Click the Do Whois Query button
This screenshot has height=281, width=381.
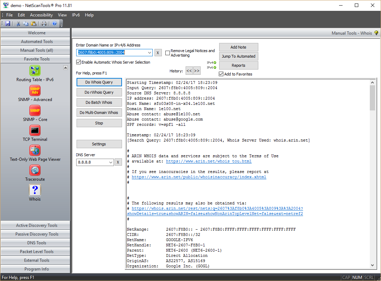click(x=99, y=82)
